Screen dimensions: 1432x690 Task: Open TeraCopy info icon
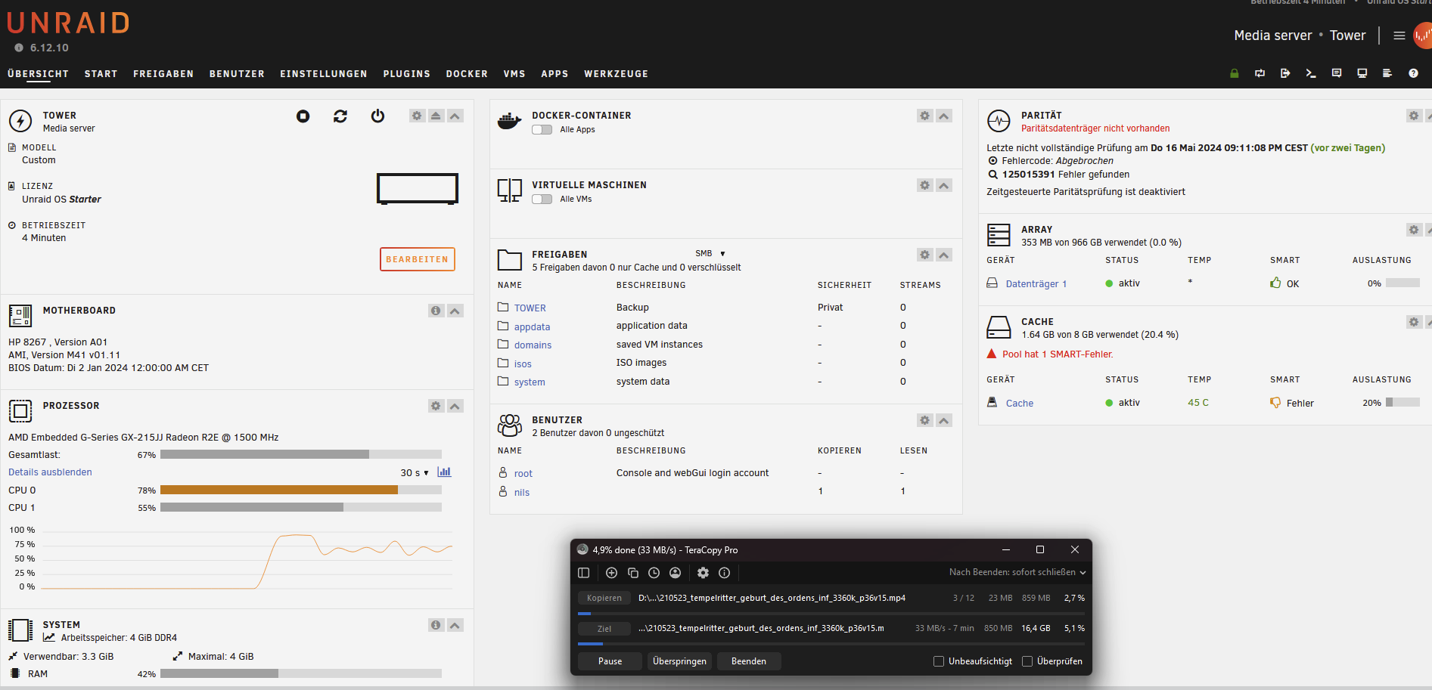click(724, 573)
